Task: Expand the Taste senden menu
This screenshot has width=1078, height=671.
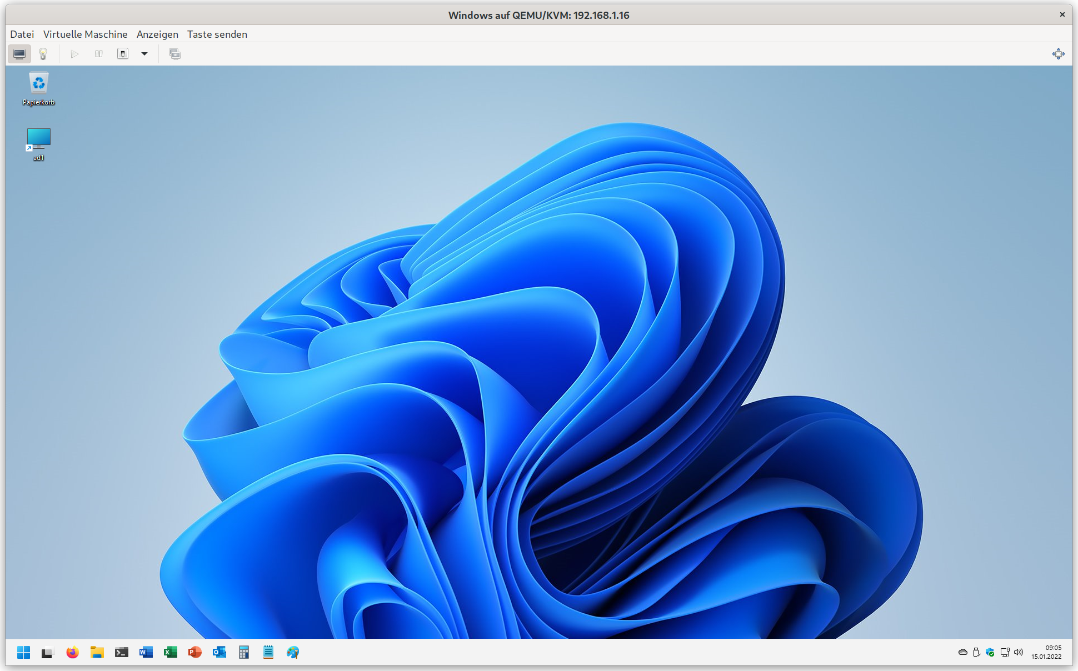Action: 217,34
